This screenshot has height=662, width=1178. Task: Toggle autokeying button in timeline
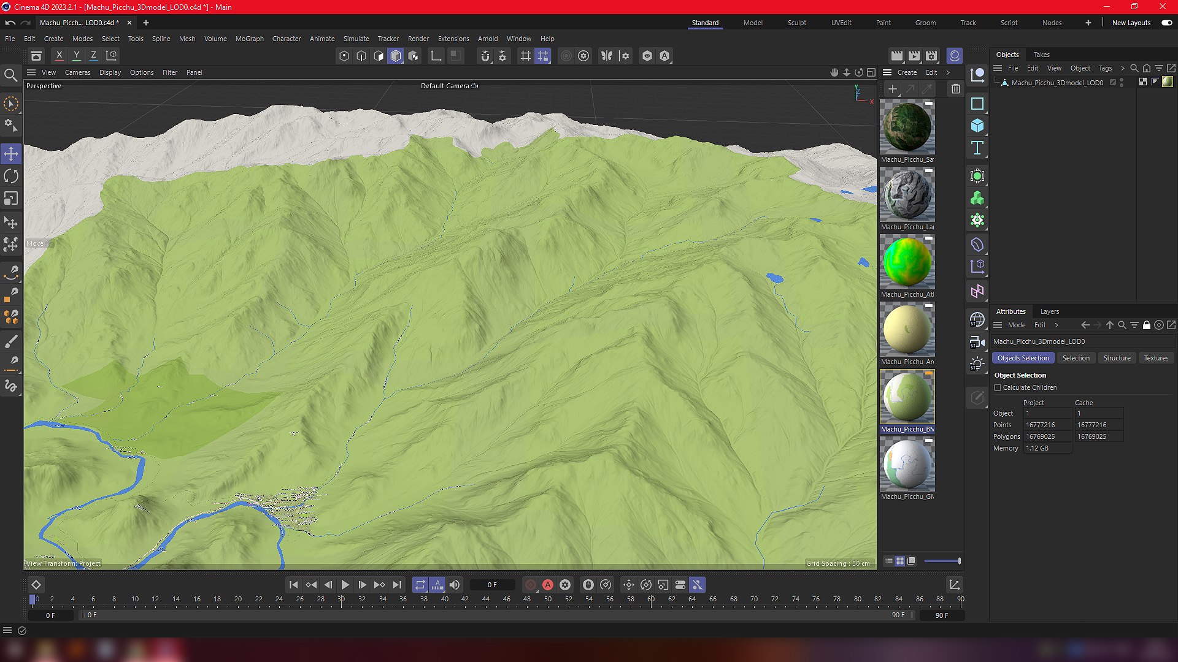[548, 585]
